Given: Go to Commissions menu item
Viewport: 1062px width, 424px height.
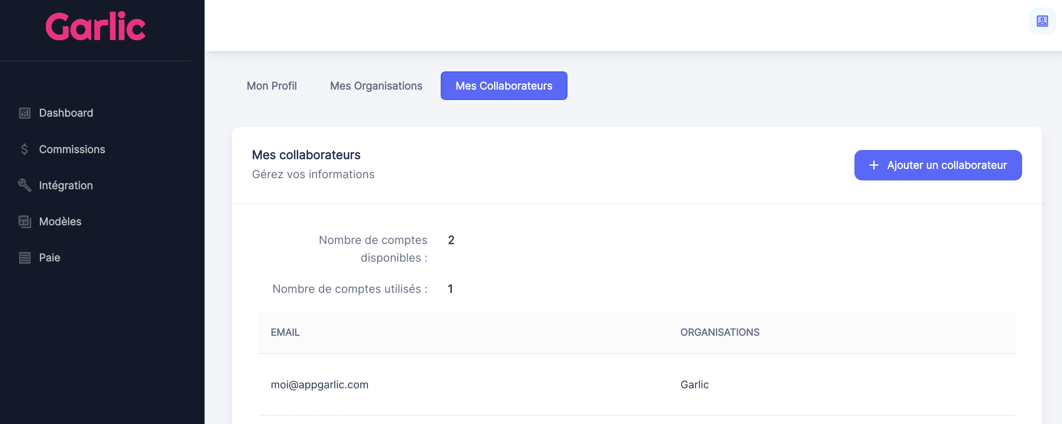Looking at the screenshot, I should coord(72,149).
